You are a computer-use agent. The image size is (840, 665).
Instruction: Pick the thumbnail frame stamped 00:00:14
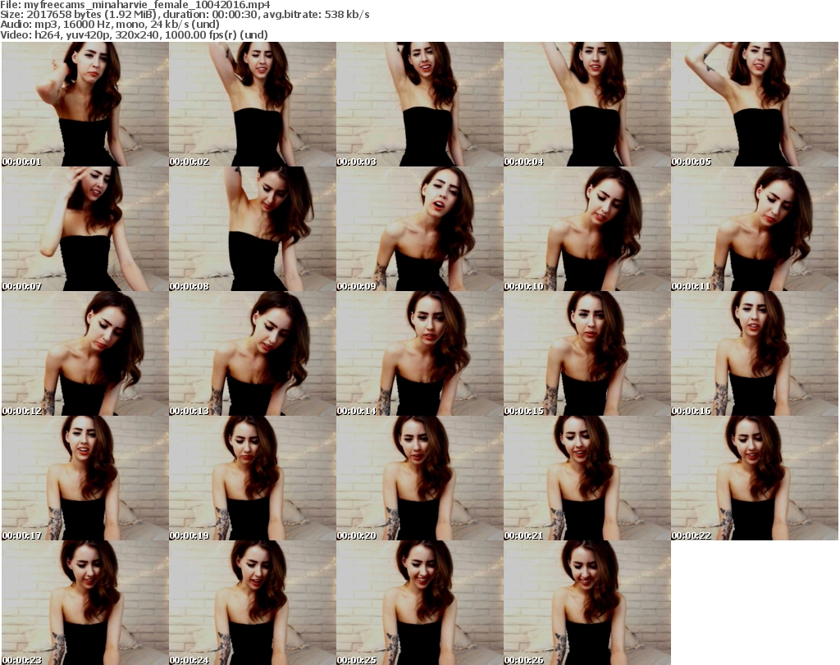[419, 353]
